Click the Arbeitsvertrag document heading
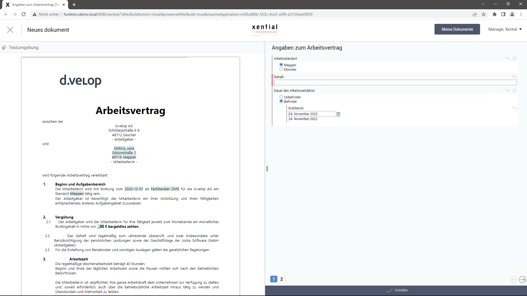This screenshot has height=296, width=527. click(x=130, y=110)
